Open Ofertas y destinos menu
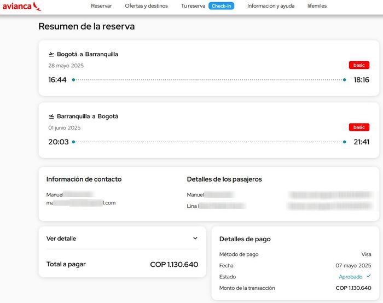 (146, 6)
